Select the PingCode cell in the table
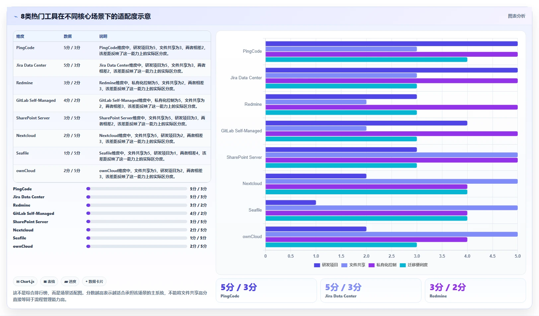 [x=25, y=48]
